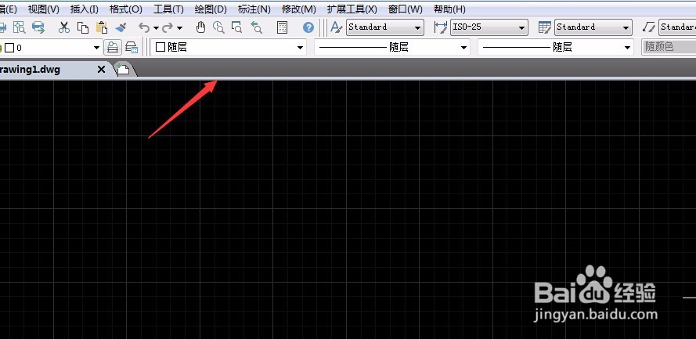696x339 pixels.
Task: Open the 扩展工具(X) menu
Action: click(352, 9)
